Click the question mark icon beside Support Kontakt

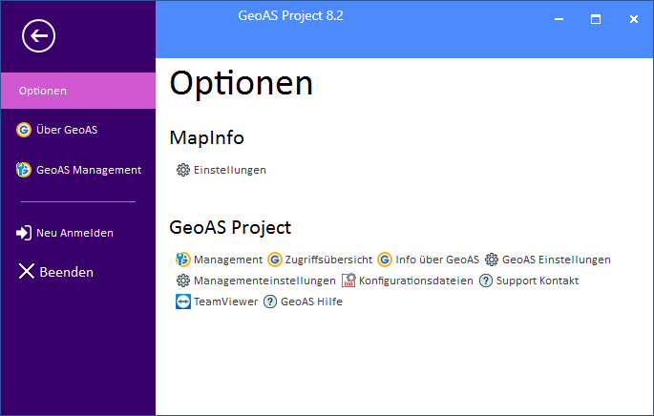[486, 281]
